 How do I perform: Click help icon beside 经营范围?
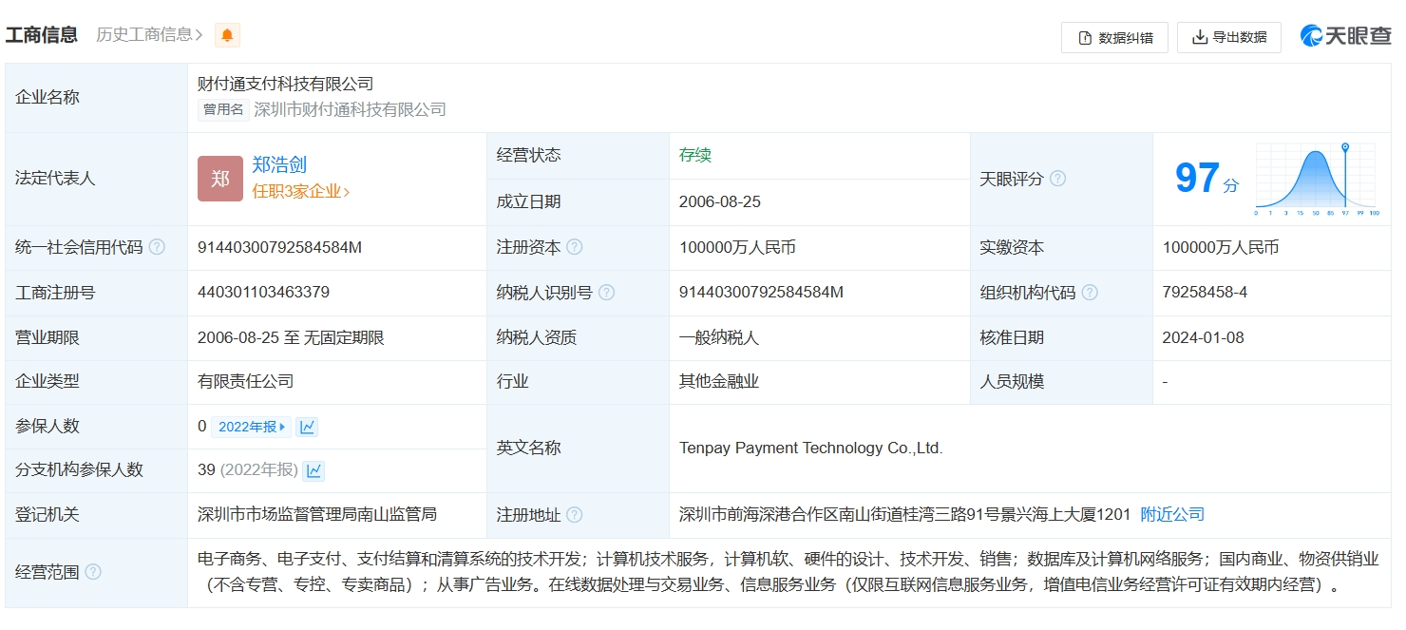[93, 572]
